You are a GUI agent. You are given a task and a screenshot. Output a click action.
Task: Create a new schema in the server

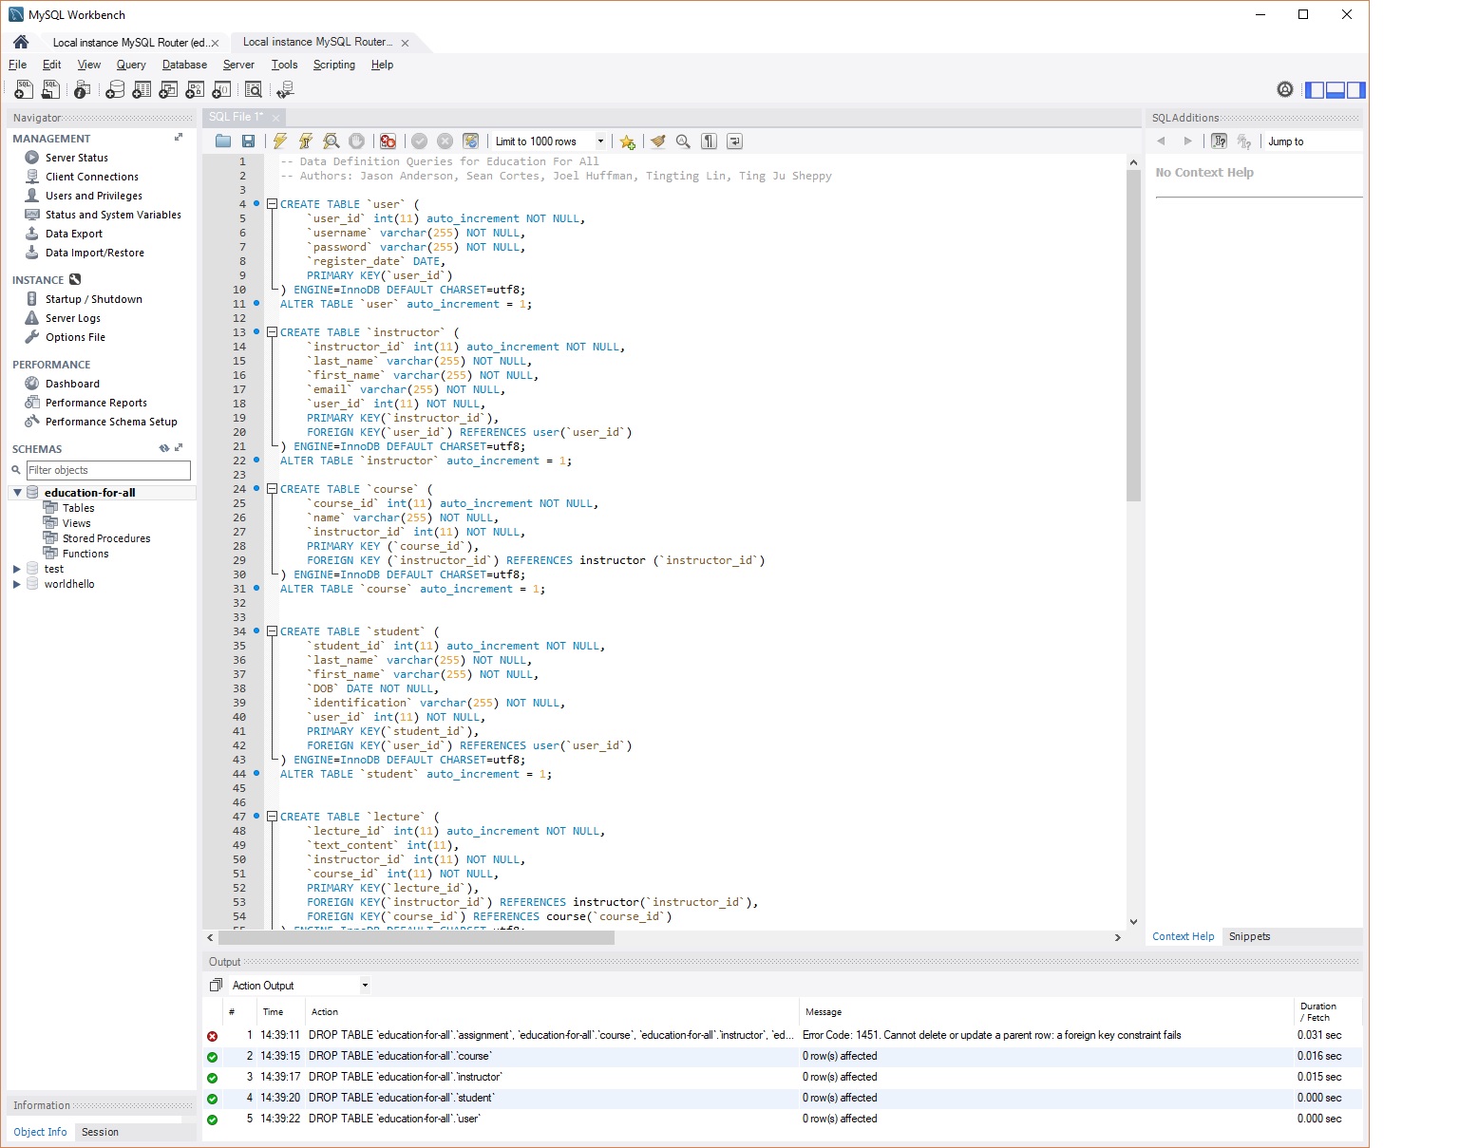[115, 89]
